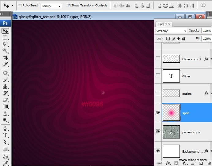Select the Gradient tool
This screenshot has width=212, height=166.
tap(5, 106)
